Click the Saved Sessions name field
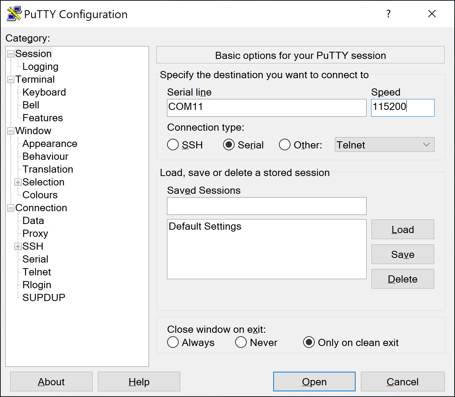The height and width of the screenshot is (397, 455). (x=266, y=206)
